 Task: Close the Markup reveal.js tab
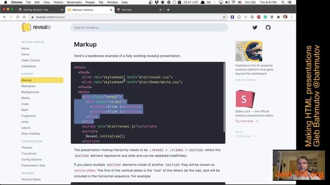(x=111, y=10)
